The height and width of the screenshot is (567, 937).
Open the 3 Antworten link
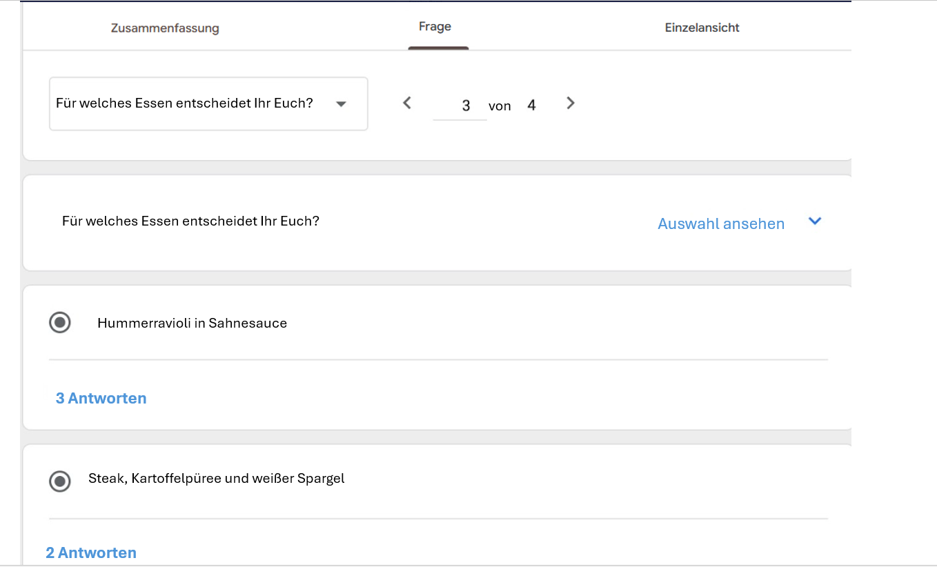(x=101, y=398)
